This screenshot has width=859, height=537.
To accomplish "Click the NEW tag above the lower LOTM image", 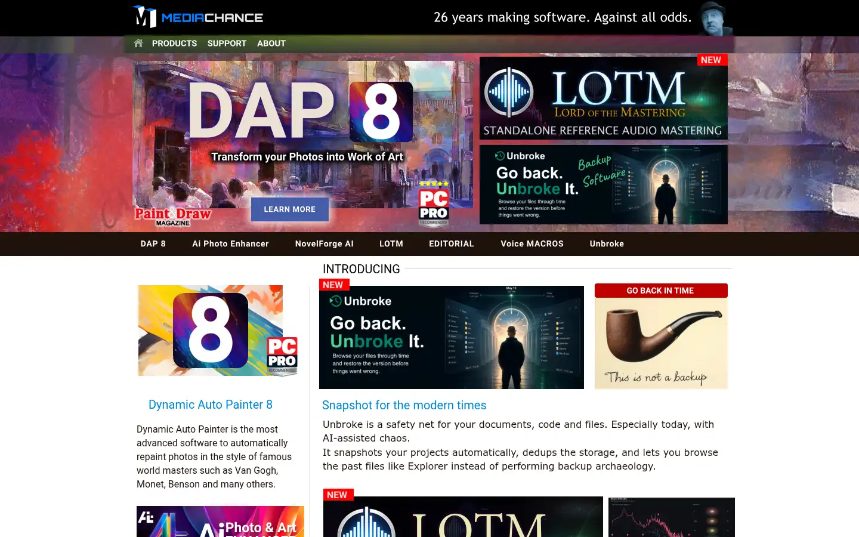I will point(338,495).
